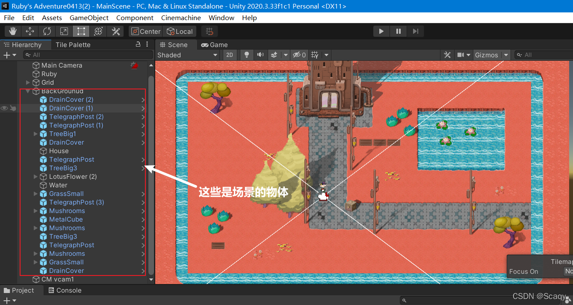This screenshot has width=573, height=305.
Task: Select TelegraphPost (3) in Hierarchy
Action: coord(77,202)
